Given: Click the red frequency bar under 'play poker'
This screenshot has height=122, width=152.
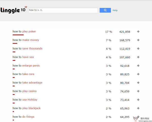Looking at the screenshot, I should (18, 35).
